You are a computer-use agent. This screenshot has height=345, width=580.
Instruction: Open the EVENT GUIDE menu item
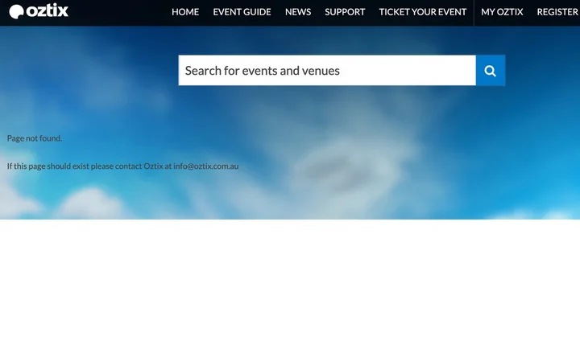point(242,12)
